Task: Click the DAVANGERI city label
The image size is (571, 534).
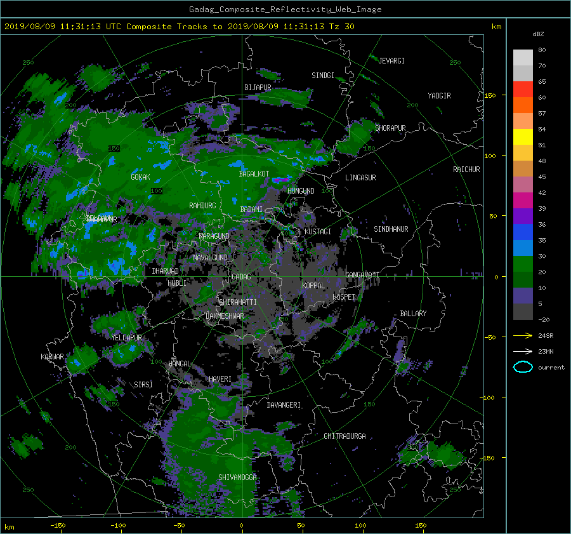Action: tap(284, 405)
